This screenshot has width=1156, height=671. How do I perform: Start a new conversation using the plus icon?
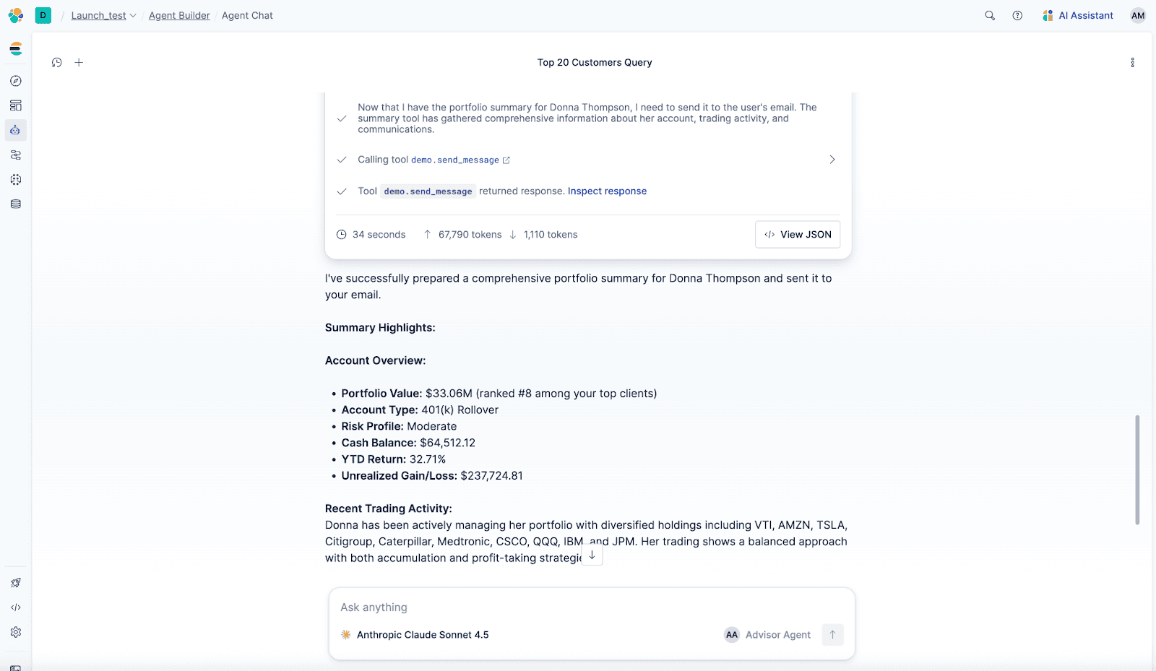tap(79, 62)
